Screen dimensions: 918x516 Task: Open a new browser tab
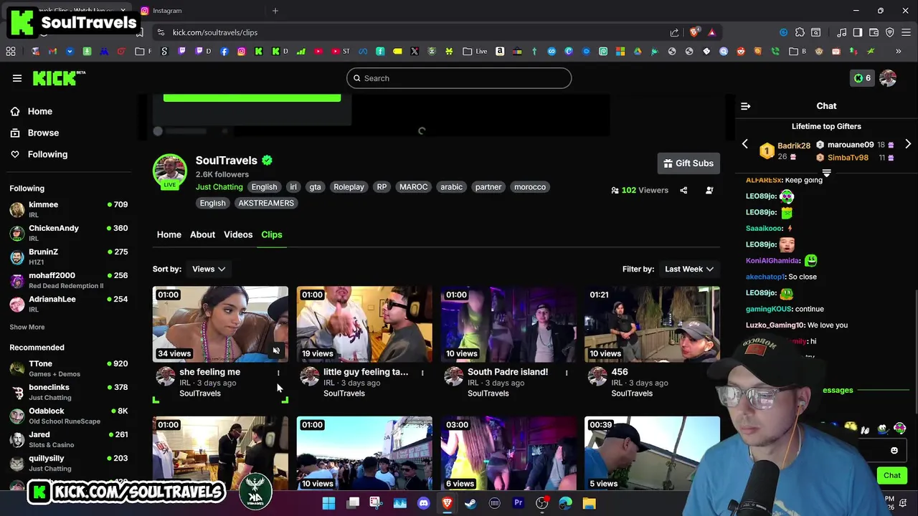click(275, 11)
